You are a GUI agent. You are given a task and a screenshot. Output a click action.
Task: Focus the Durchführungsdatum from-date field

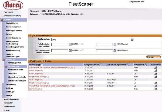(x=60, y=51)
